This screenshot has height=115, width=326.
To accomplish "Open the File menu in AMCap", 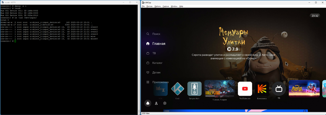I will [143, 6].
